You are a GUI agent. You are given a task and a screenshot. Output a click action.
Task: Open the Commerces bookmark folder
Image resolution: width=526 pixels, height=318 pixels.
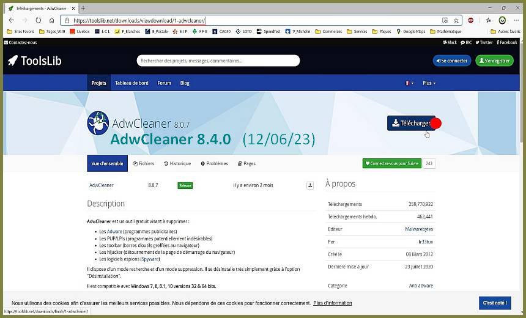(328, 31)
